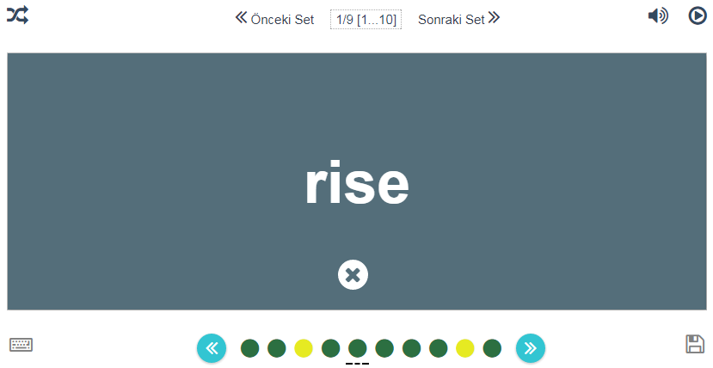Click the save floppy disk icon

[695, 344]
